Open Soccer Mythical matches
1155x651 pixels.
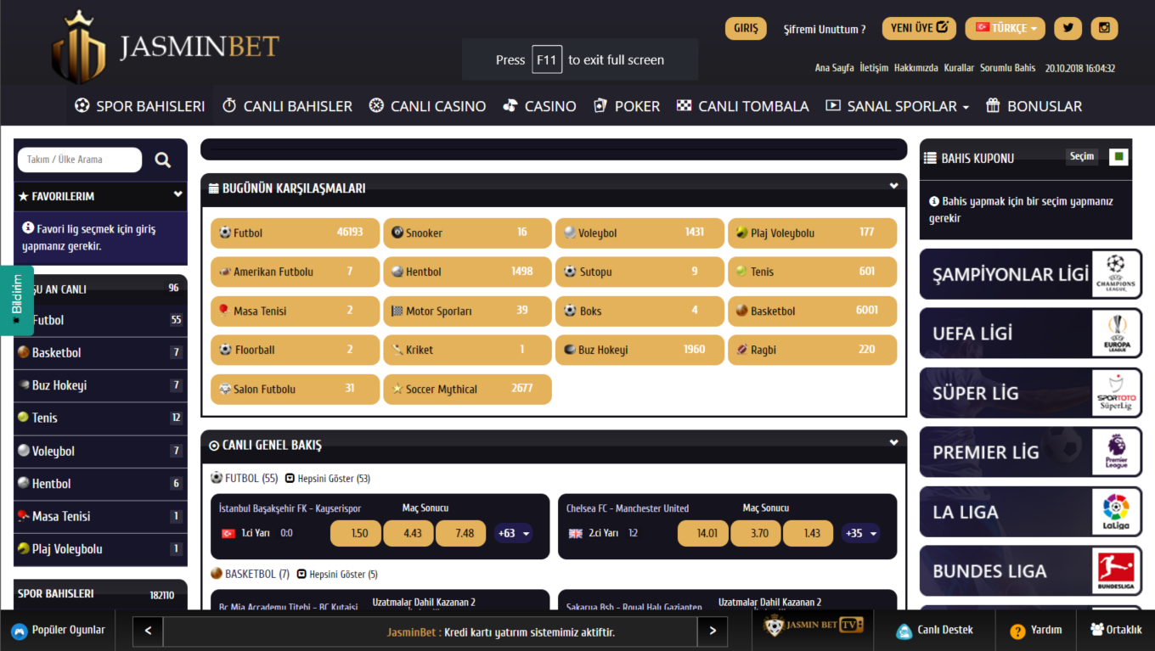click(467, 389)
